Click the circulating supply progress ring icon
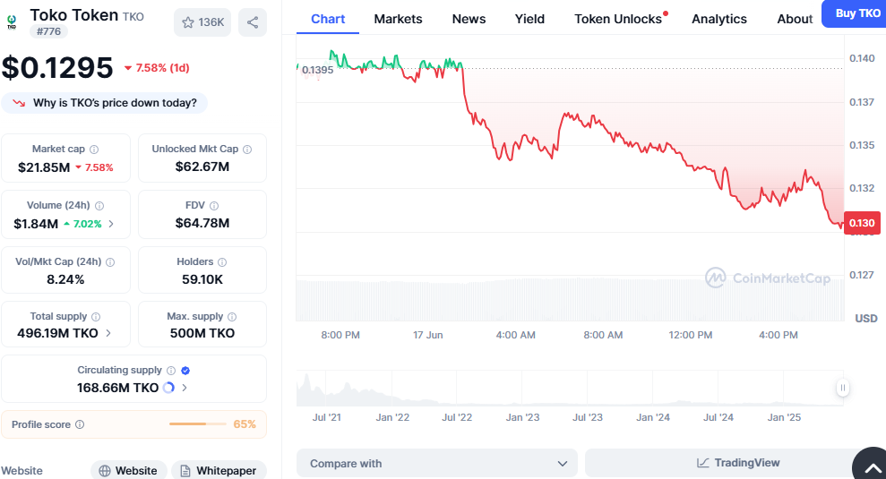 tap(168, 388)
